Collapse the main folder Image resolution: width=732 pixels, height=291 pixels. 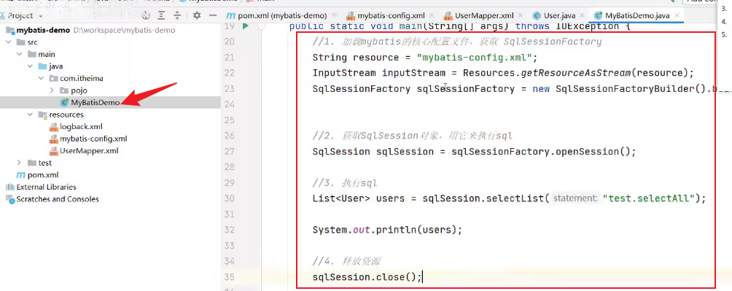[19, 54]
